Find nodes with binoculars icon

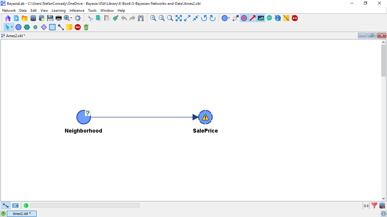(x=141, y=18)
